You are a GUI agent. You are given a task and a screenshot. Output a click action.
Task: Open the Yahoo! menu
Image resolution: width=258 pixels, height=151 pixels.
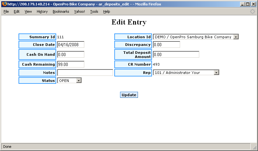click(x=80, y=11)
